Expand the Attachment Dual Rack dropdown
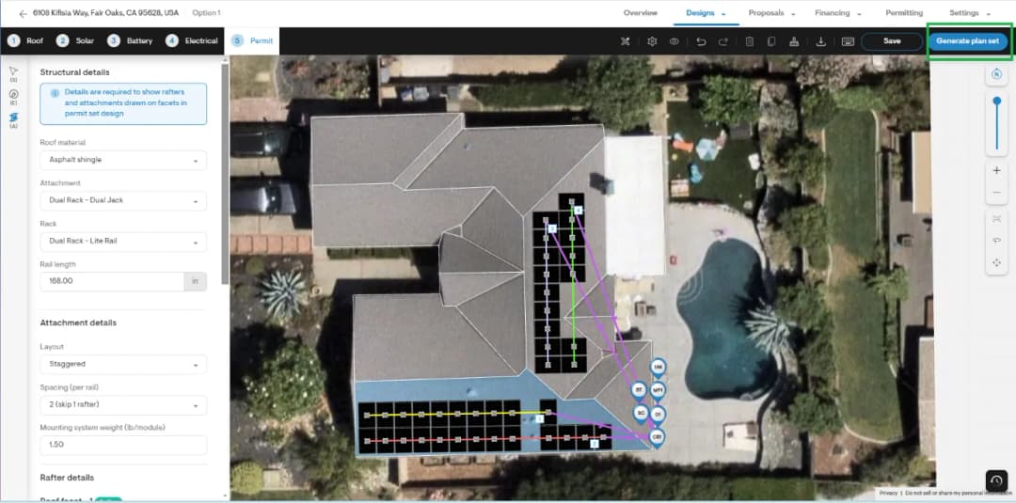 pos(123,200)
